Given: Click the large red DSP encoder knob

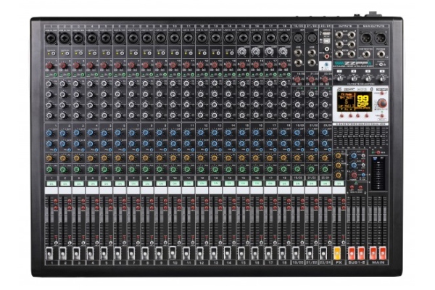Looking at the screenshot, I should 382,103.
